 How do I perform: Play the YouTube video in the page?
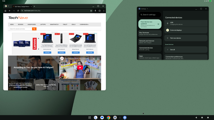[80, 67]
